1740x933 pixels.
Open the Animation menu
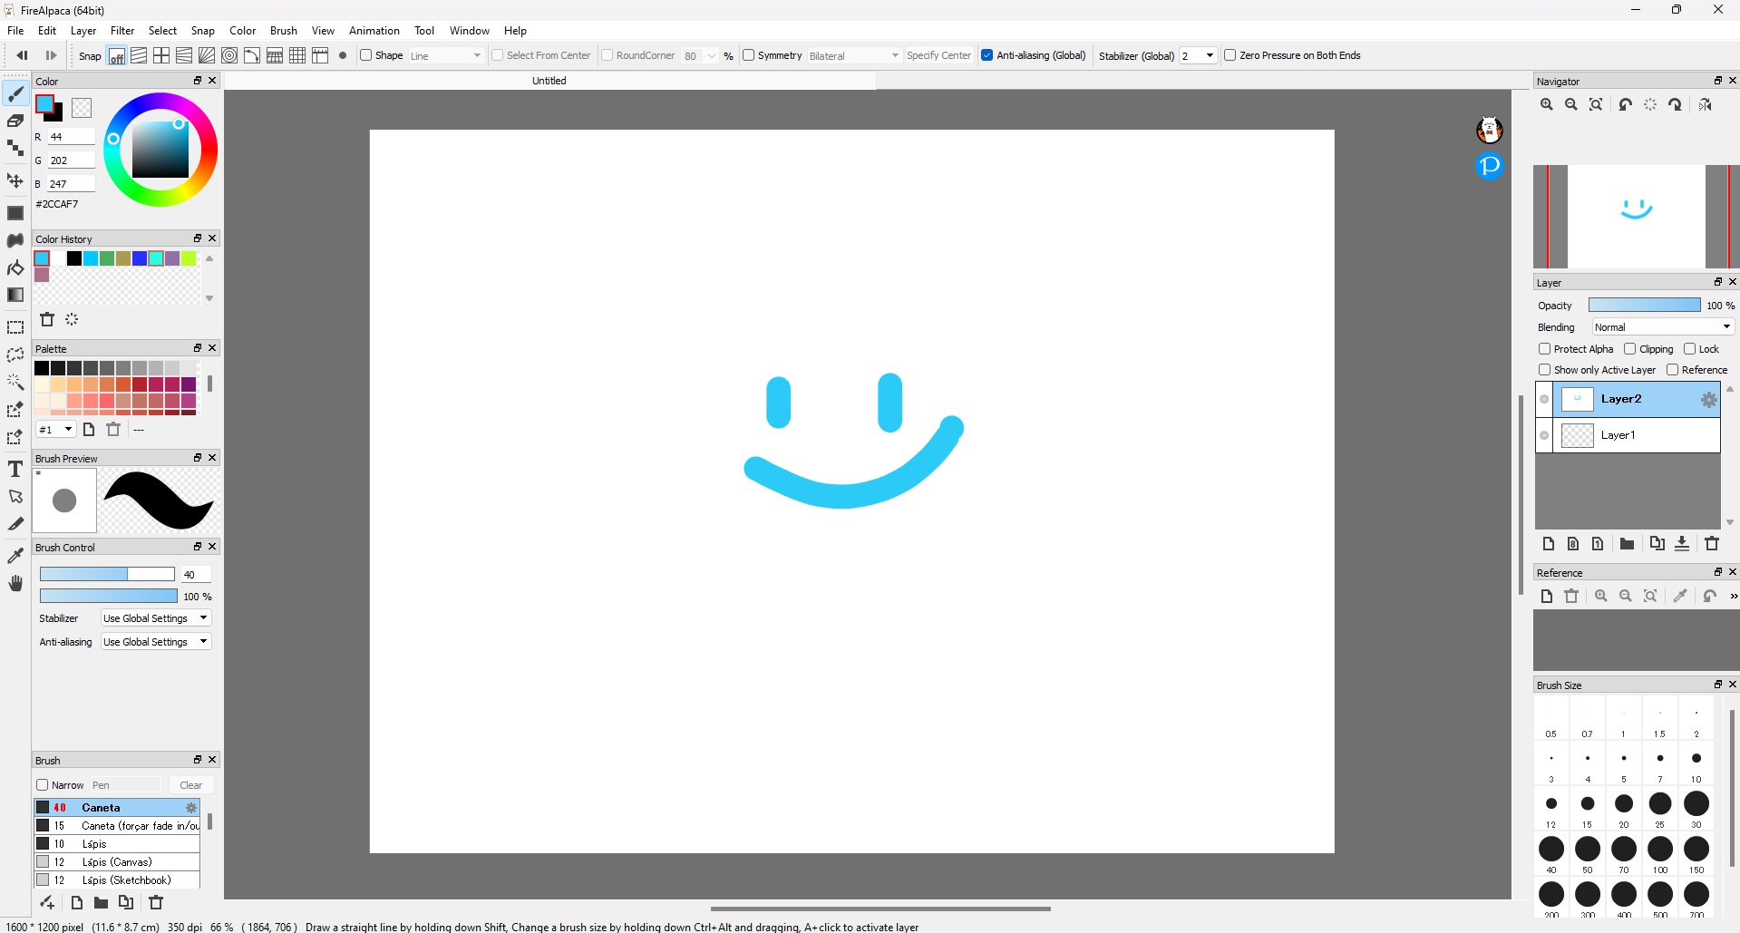374,30
